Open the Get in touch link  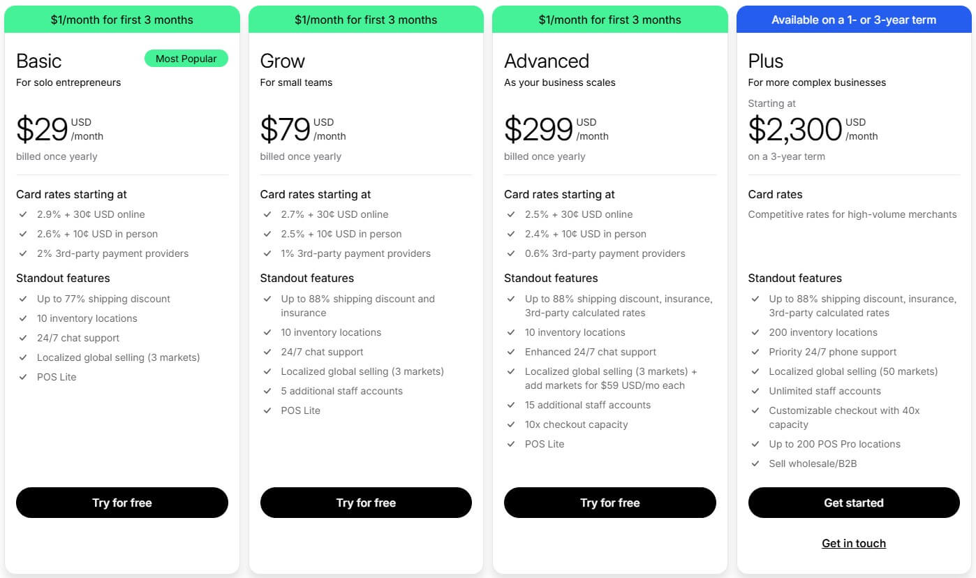[x=853, y=543]
